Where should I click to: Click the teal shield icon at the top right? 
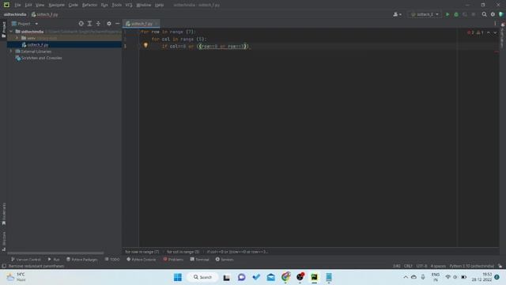[x=501, y=14]
